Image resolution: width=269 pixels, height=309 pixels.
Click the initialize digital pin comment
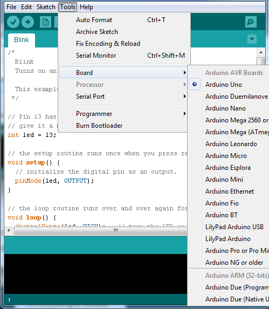[96, 171]
